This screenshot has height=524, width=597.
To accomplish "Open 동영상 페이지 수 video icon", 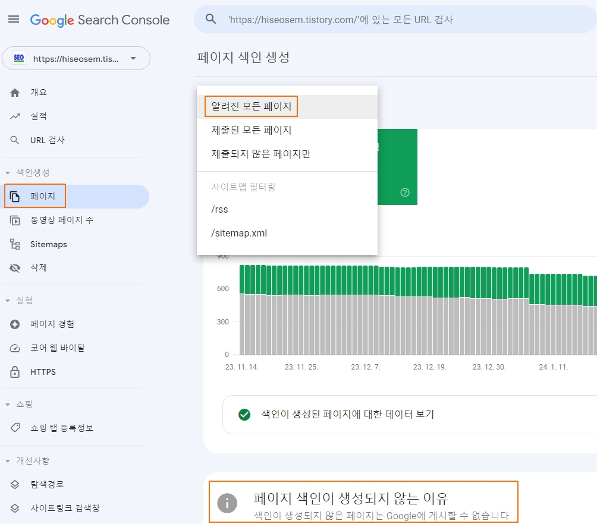I will pyautogui.click(x=15, y=220).
